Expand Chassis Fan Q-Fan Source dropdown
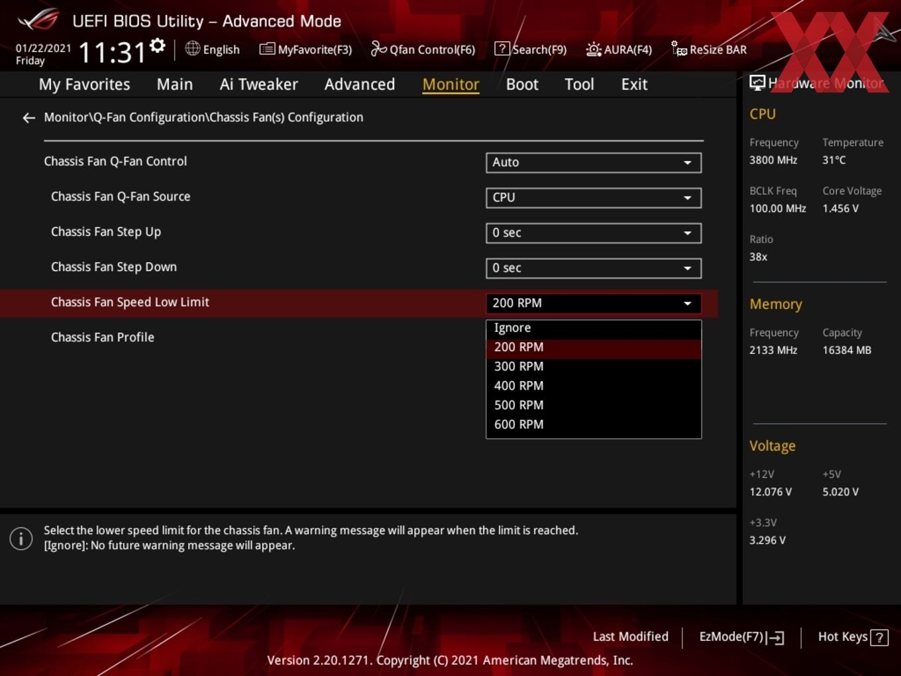 (594, 197)
